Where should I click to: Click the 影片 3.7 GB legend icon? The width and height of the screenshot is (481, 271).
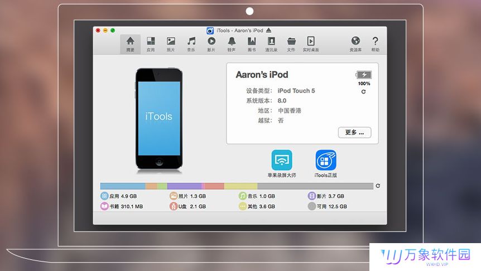coord(311,196)
